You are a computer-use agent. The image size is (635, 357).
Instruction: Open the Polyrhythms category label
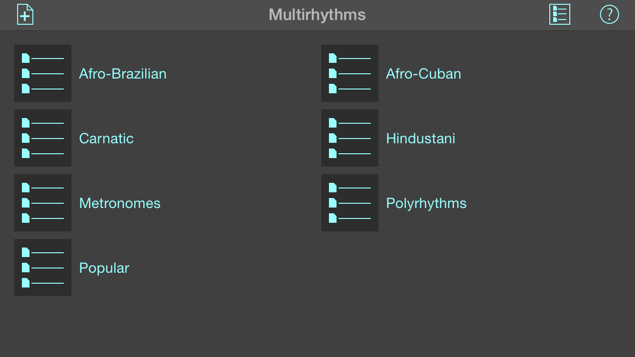tap(426, 203)
